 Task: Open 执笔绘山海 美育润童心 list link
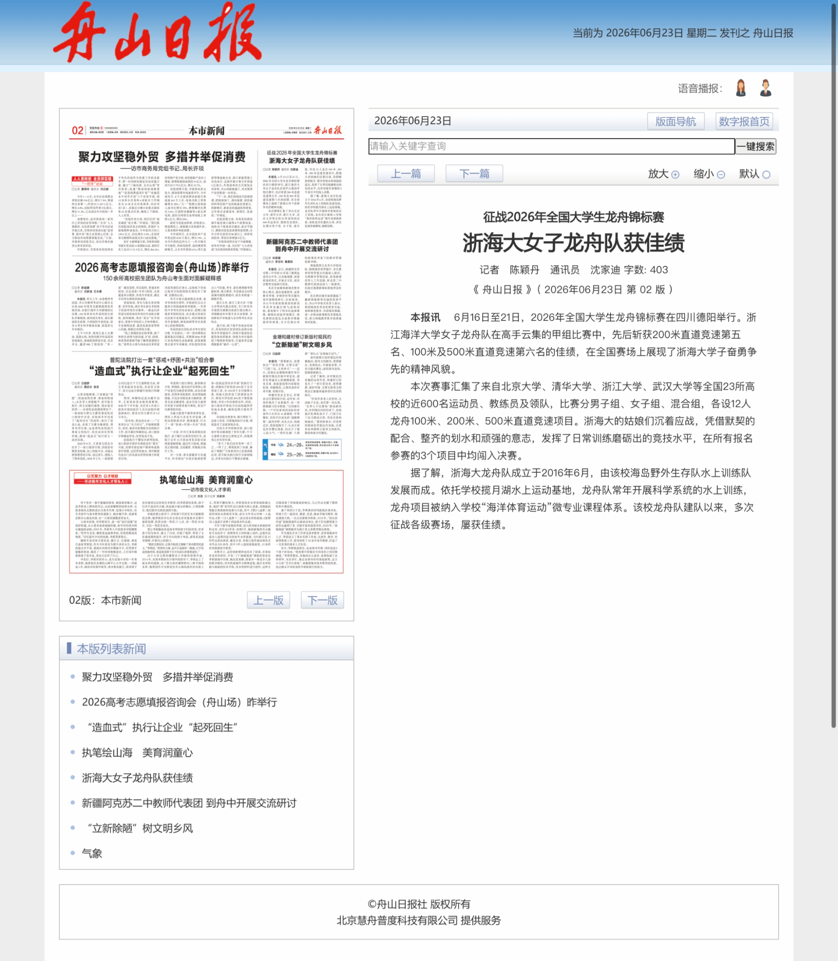pos(137,752)
